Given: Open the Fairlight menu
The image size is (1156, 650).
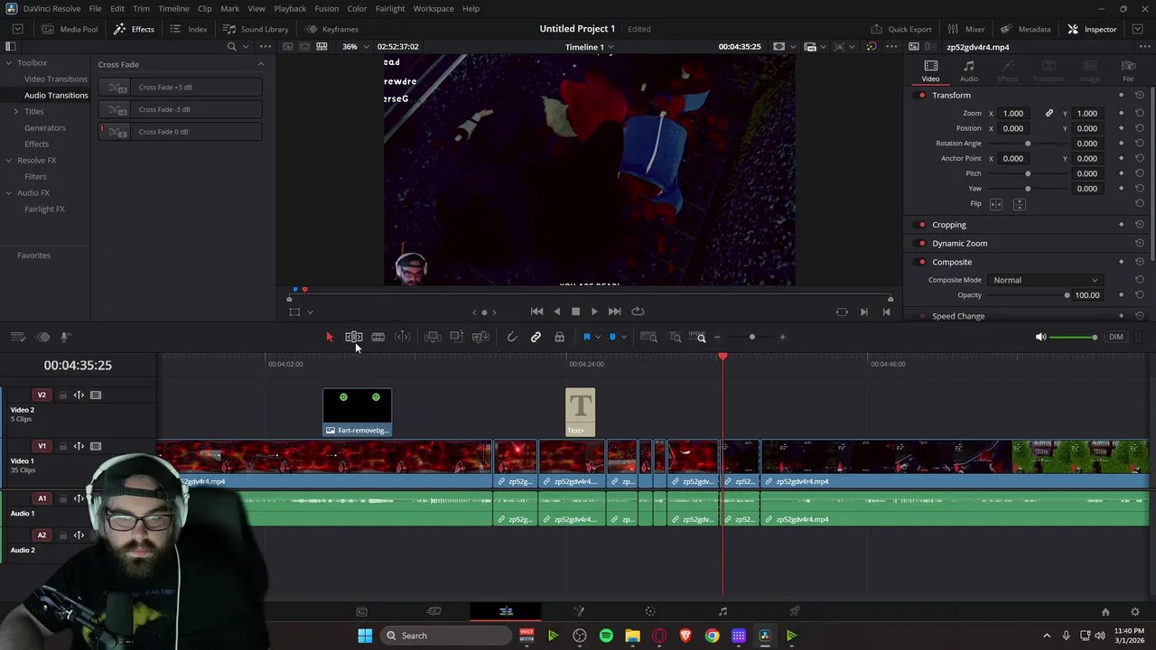Looking at the screenshot, I should tap(390, 8).
